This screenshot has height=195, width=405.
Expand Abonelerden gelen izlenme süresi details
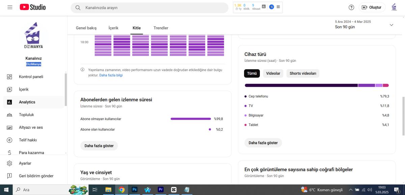(99, 146)
